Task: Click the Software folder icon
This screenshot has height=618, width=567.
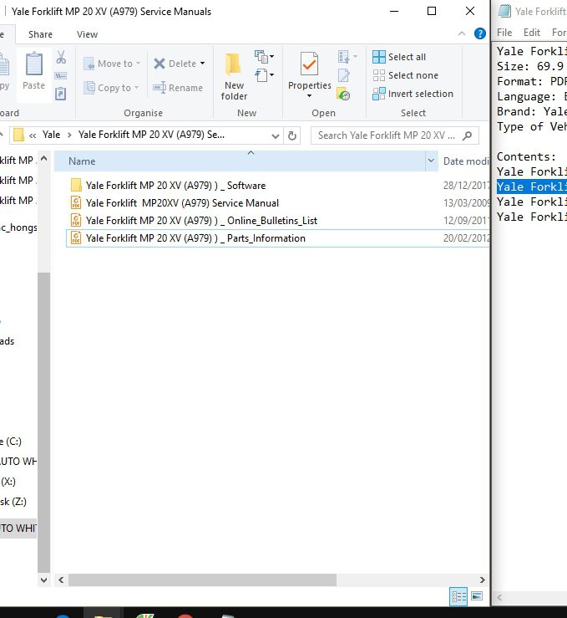Action: [x=76, y=185]
